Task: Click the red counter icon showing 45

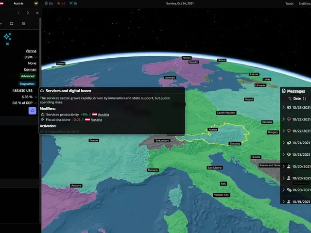Action: click(61, 3)
